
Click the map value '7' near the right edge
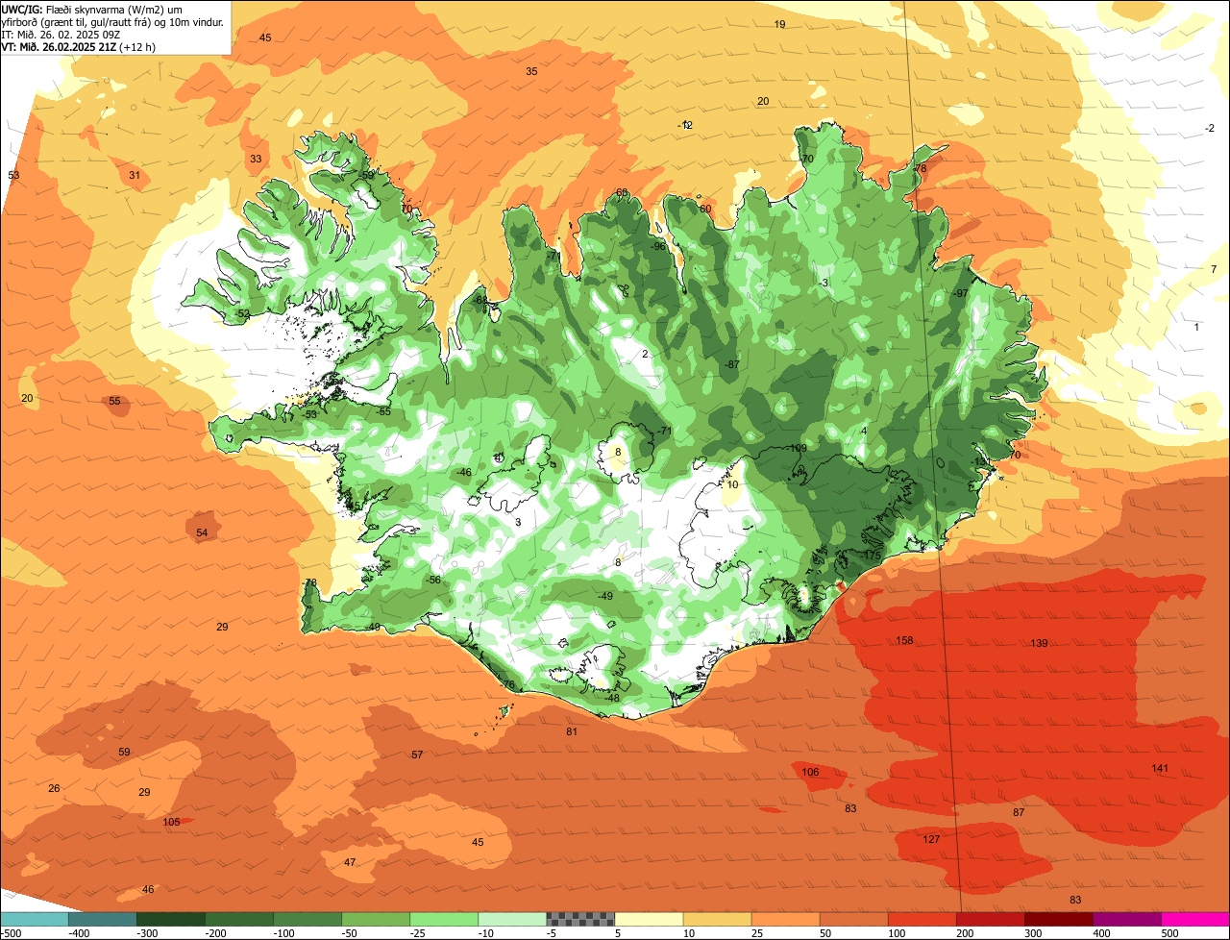pos(1214,270)
